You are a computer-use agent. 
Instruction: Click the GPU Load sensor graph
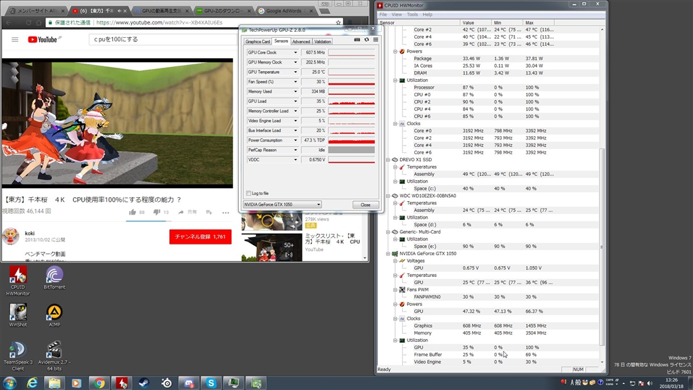point(351,102)
